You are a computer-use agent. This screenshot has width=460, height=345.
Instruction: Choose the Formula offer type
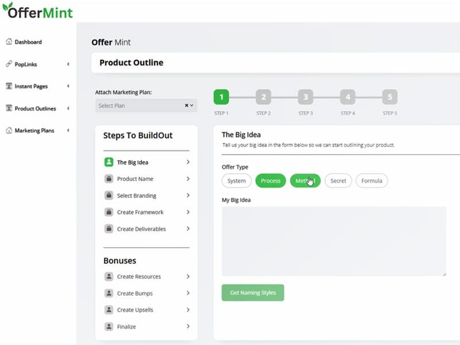coord(371,181)
